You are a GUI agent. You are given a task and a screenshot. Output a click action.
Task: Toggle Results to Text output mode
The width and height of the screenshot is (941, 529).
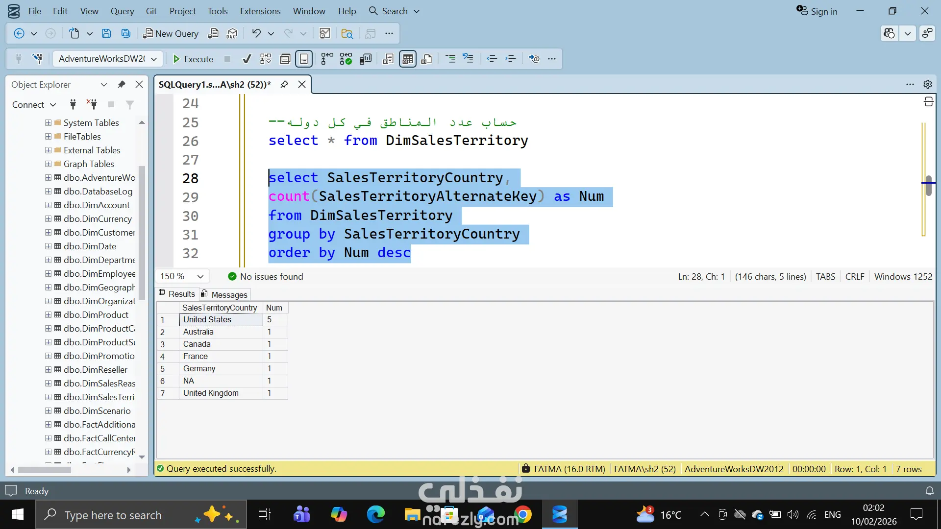[388, 59]
